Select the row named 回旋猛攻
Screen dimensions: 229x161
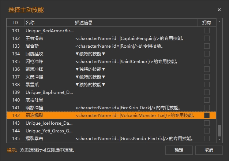[x=112, y=54]
